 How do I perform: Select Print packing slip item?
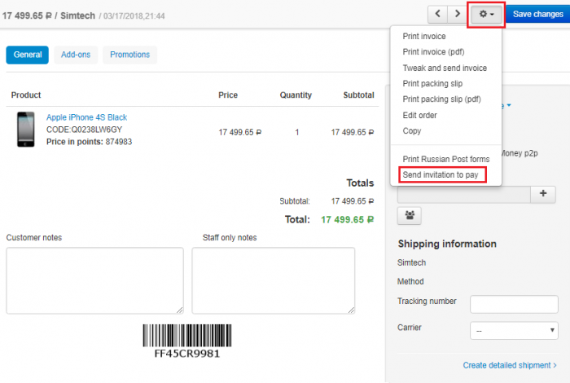pos(432,84)
